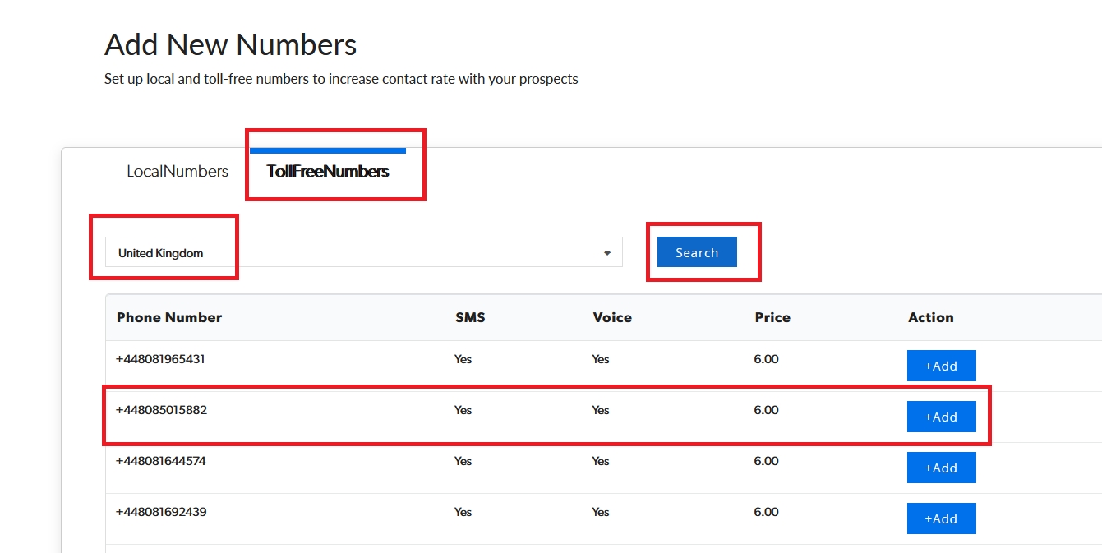Click the SMS column header

(x=470, y=318)
